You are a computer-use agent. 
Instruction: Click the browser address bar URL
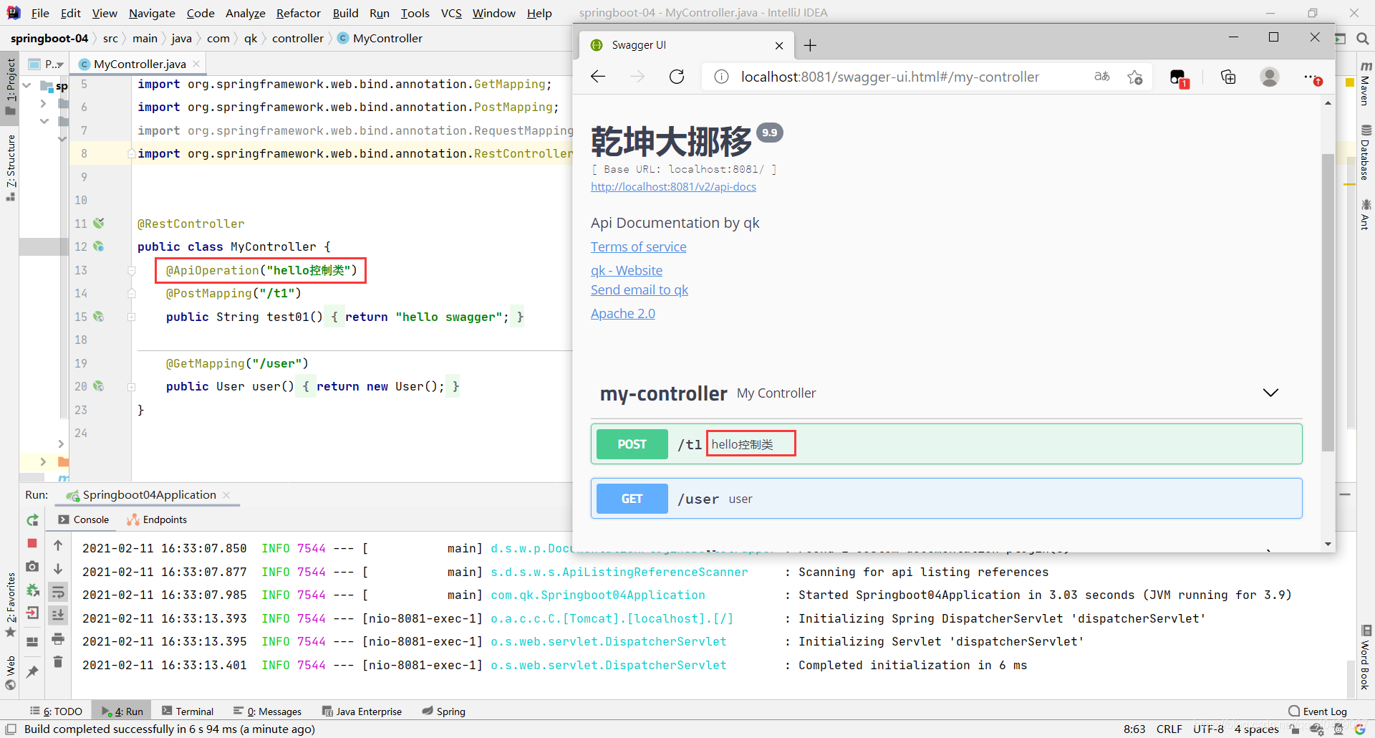889,77
